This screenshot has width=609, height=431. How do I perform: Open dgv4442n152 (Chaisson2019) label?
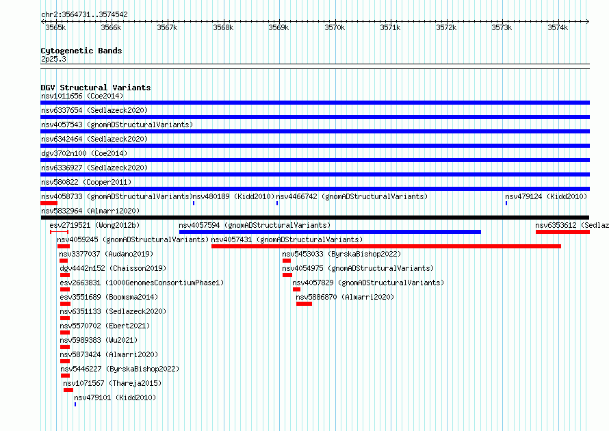click(x=113, y=268)
